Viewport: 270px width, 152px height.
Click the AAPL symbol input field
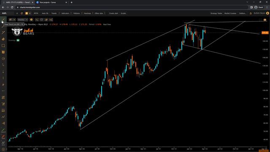pos(8,13)
